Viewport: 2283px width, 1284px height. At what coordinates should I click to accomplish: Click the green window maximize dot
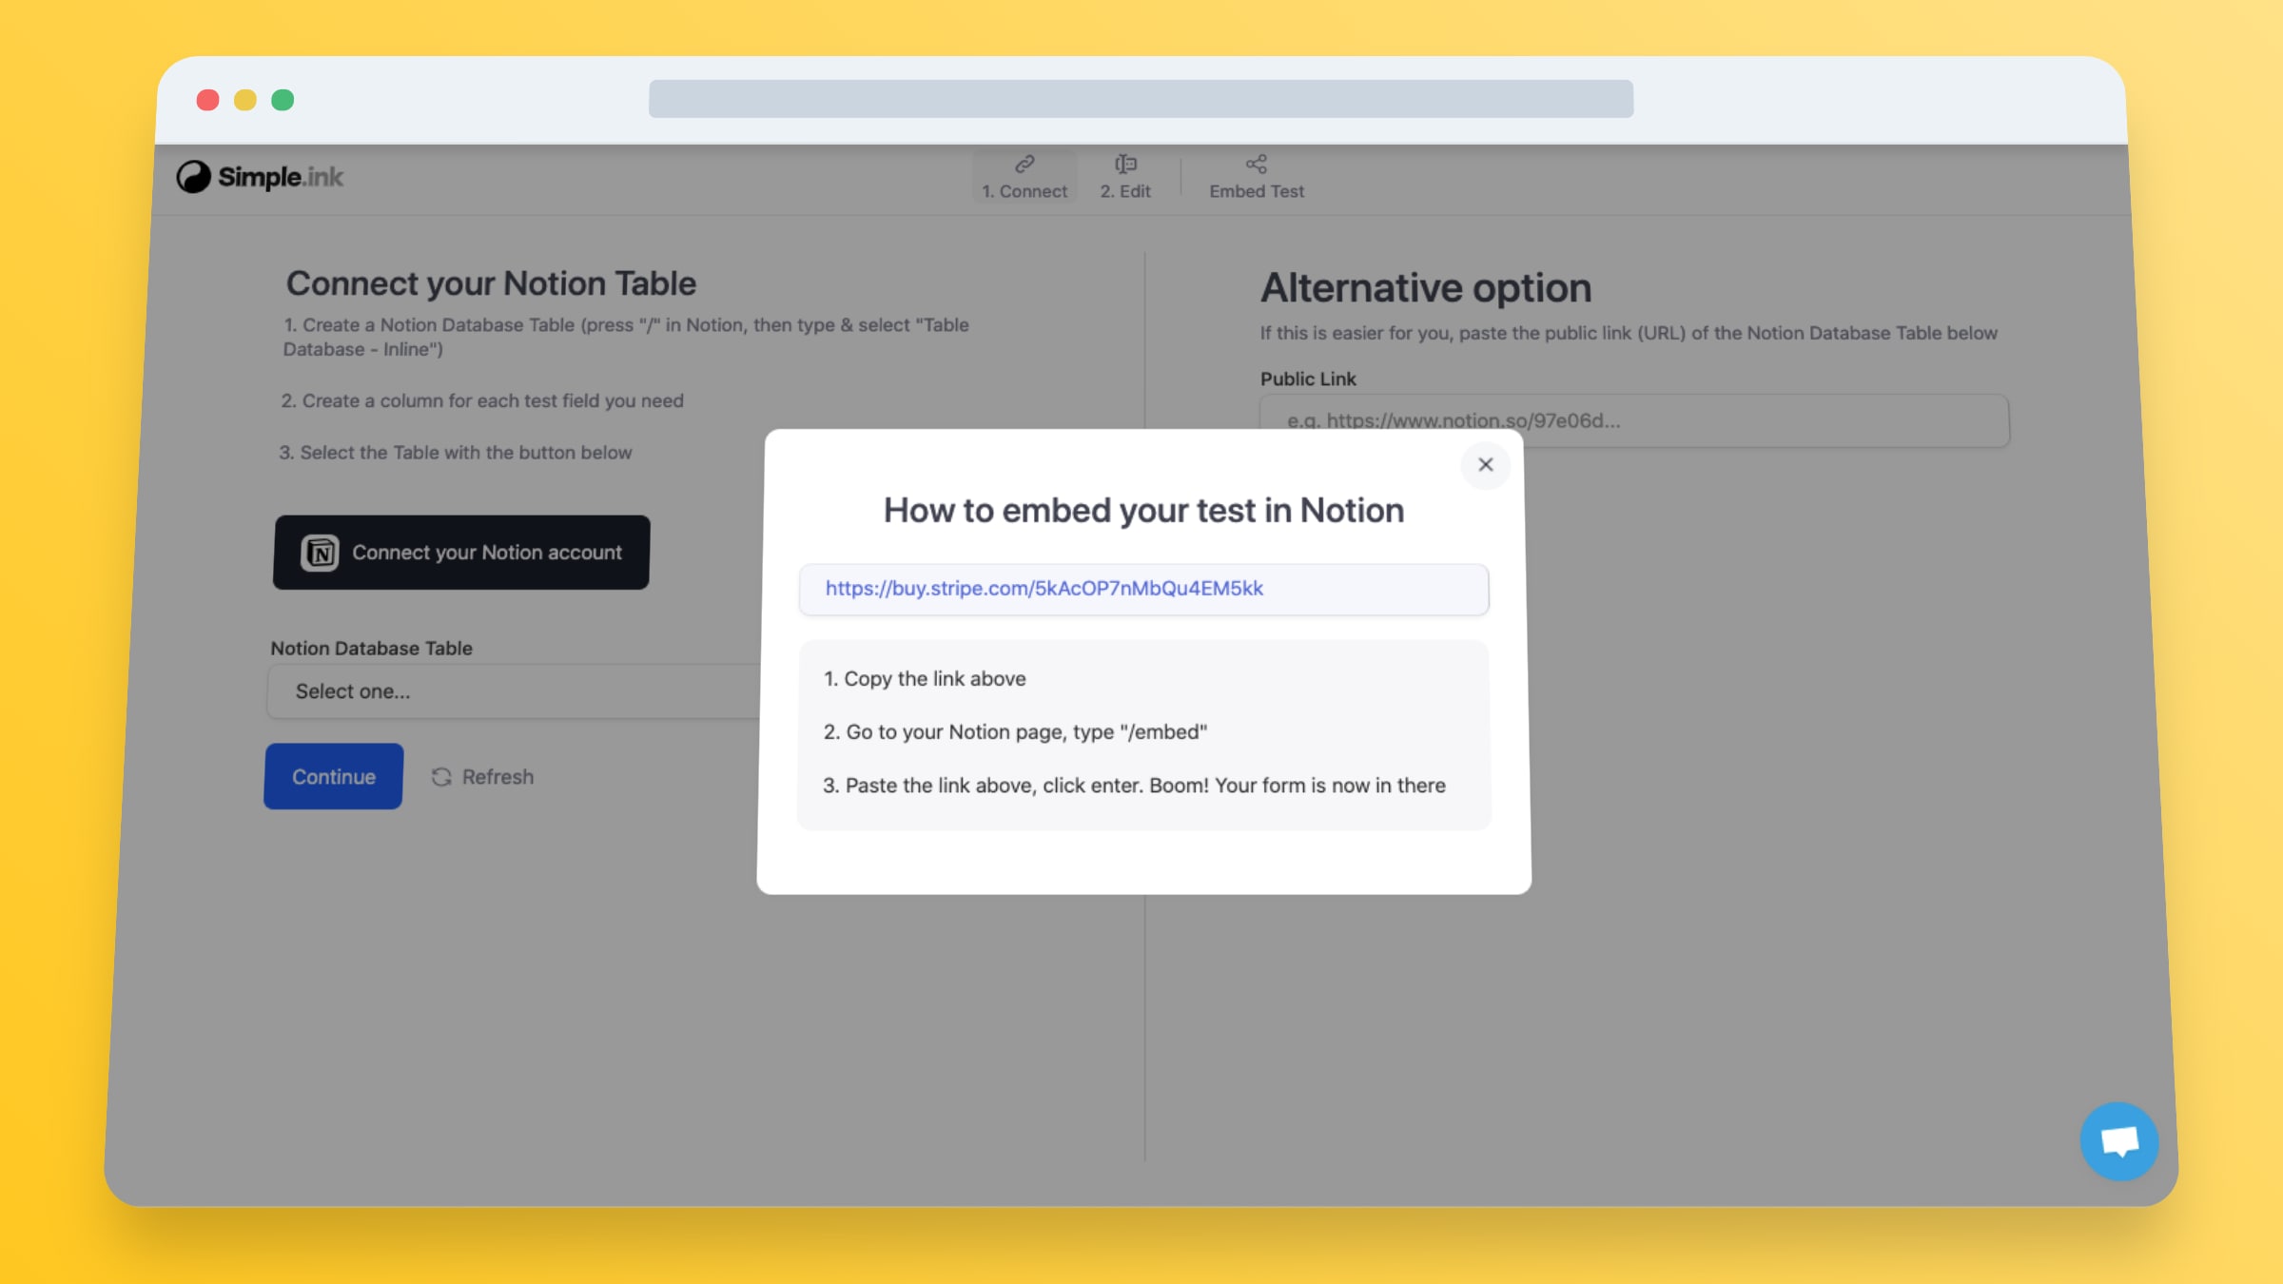[x=283, y=100]
